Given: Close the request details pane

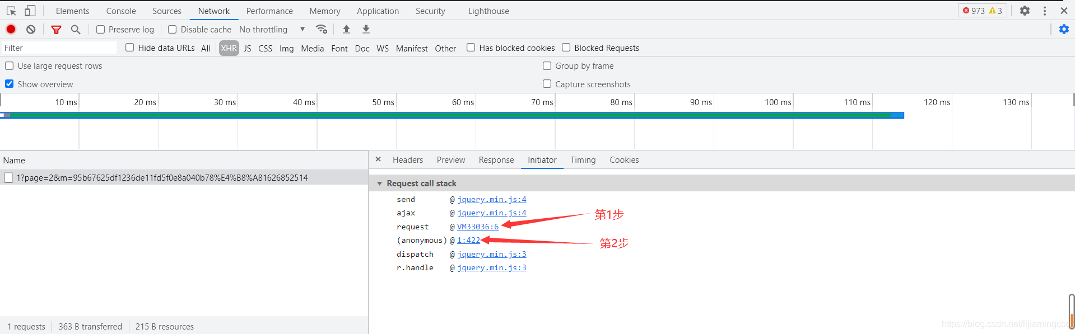Looking at the screenshot, I should [x=378, y=159].
